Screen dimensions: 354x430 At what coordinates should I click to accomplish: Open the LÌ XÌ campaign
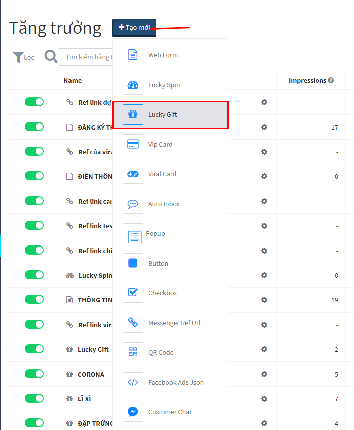pyautogui.click(x=84, y=399)
